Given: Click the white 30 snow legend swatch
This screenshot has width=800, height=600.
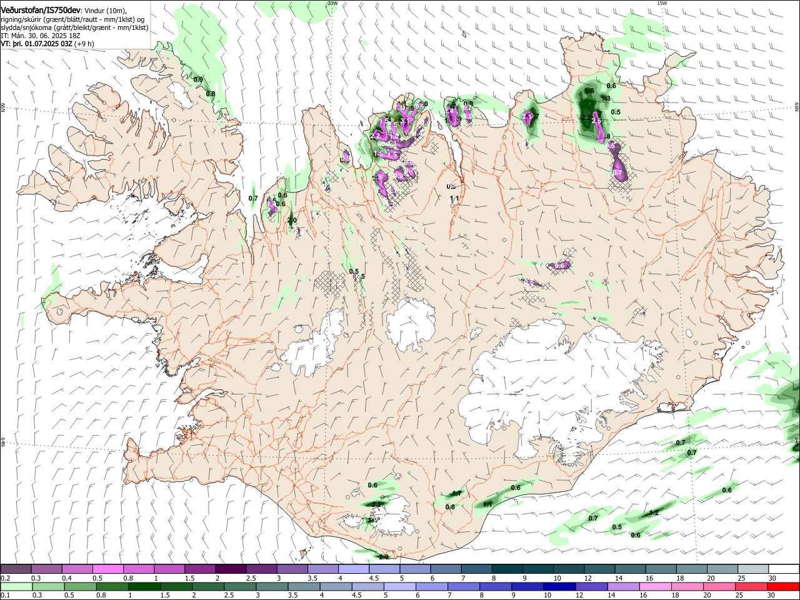Looking at the screenshot, I should [784, 569].
